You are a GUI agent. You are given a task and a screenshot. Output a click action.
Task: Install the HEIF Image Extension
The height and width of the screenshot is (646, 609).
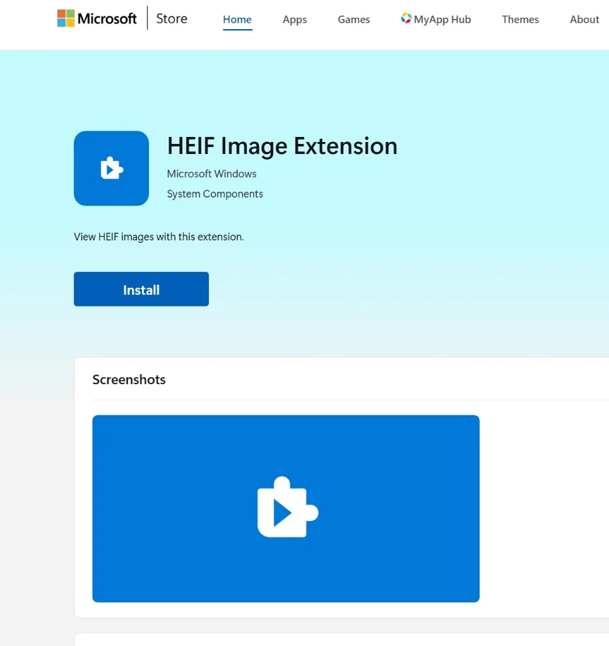click(141, 289)
